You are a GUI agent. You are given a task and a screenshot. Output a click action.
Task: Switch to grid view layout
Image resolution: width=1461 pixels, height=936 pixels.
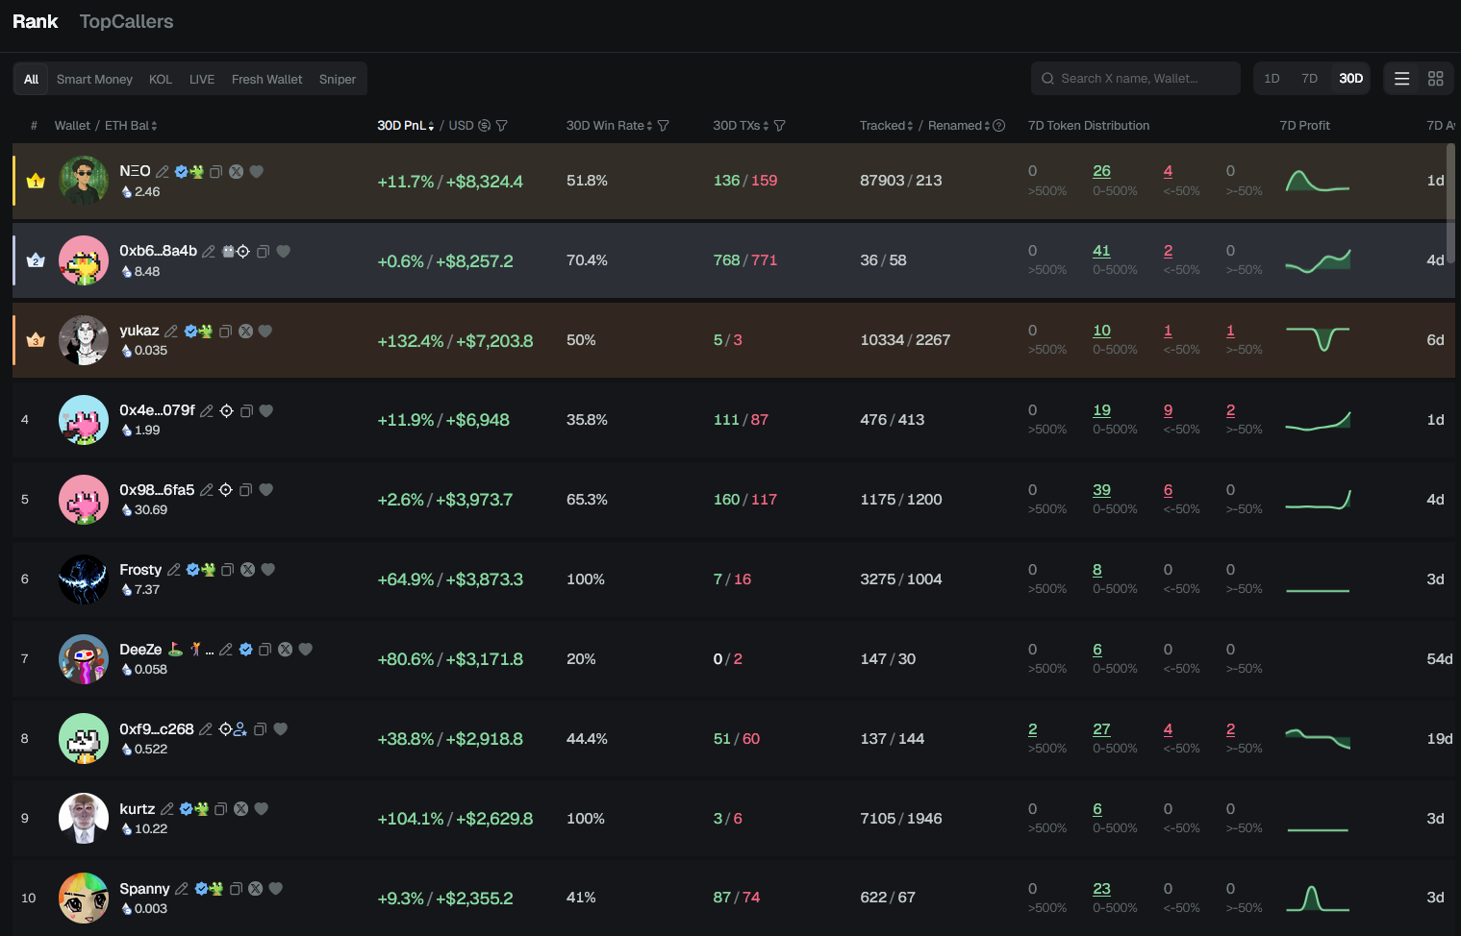[1436, 79]
